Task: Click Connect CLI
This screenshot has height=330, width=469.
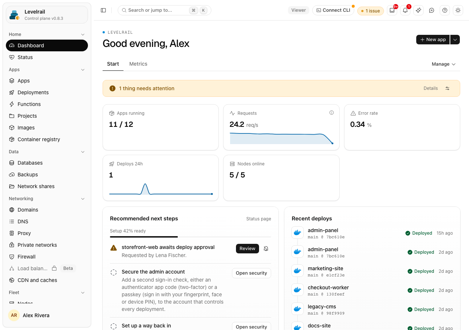Action: tap(333, 10)
